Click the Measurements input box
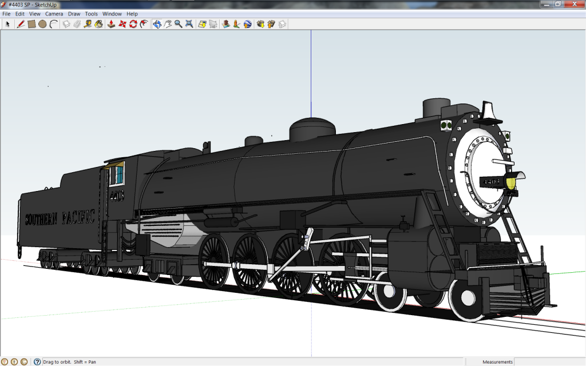Image resolution: width=586 pixels, height=366 pixels. [x=549, y=361]
